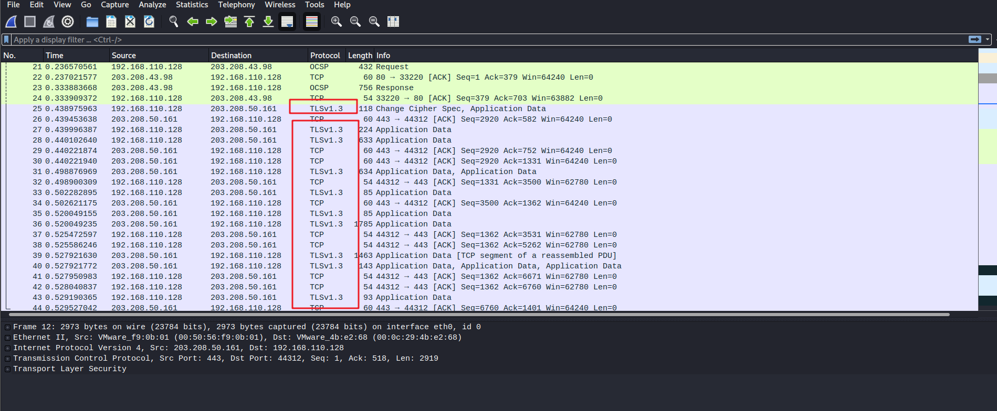Close this capture file

tap(130, 21)
